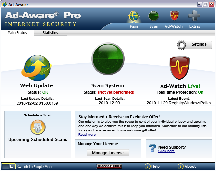This screenshot has width=216, height=171.
Task: Open the Settings button
Action: (195, 45)
